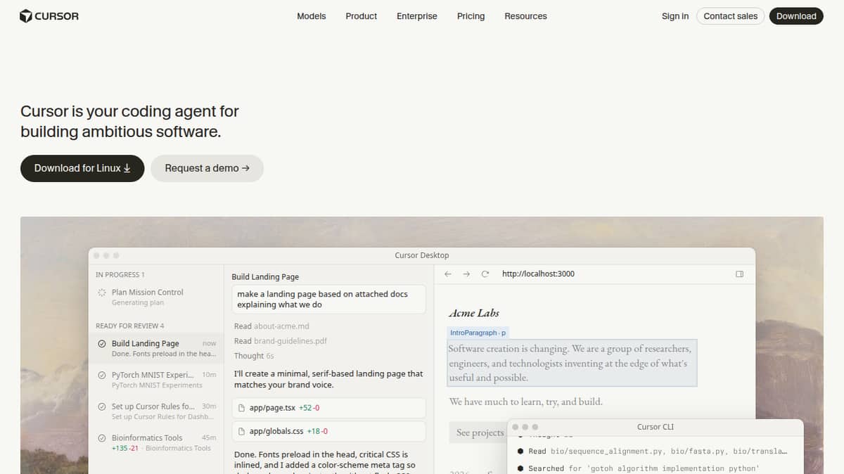Image resolution: width=844 pixels, height=474 pixels.
Task: Click the browser forward arrow in Cursor Desktop
Action: 466,274
